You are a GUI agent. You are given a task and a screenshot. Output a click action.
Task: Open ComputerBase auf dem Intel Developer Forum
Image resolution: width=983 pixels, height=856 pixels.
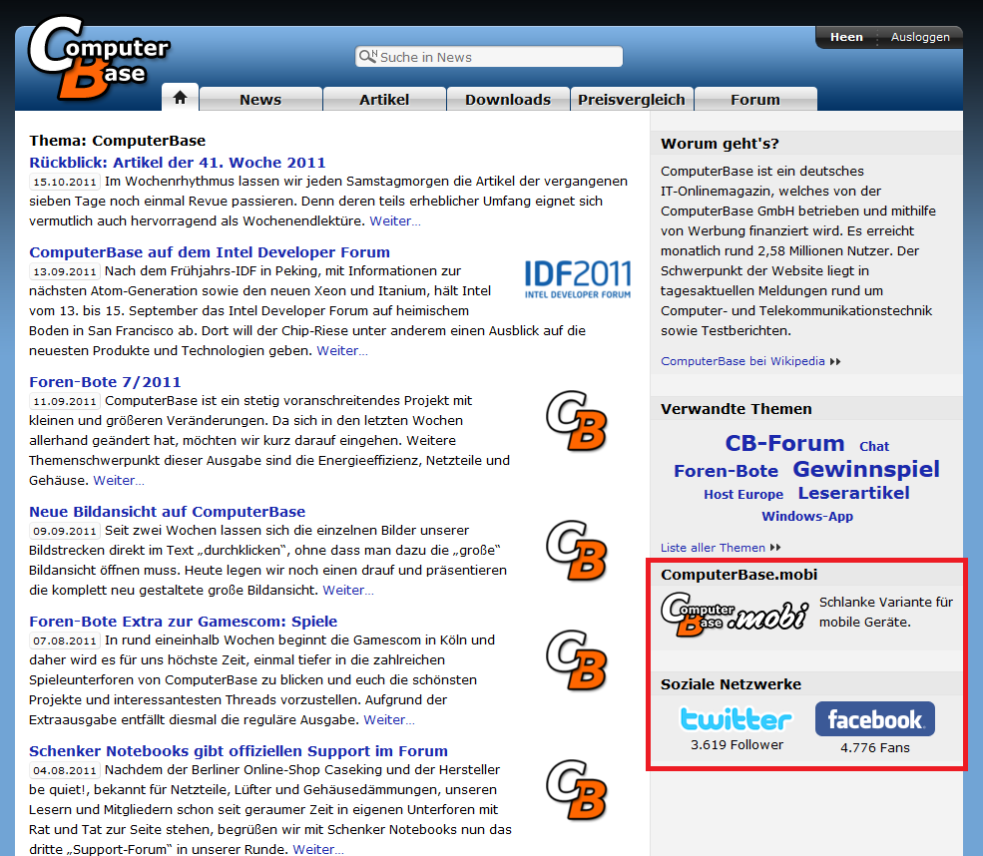pos(210,252)
